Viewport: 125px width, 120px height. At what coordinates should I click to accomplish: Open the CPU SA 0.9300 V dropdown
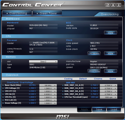[x=48, y=94]
